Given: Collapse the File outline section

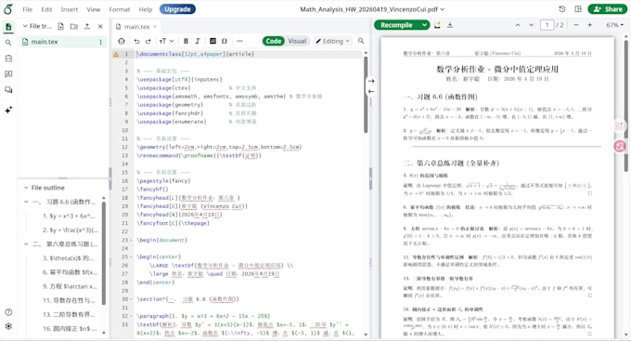Looking at the screenshot, I should tap(26, 188).
